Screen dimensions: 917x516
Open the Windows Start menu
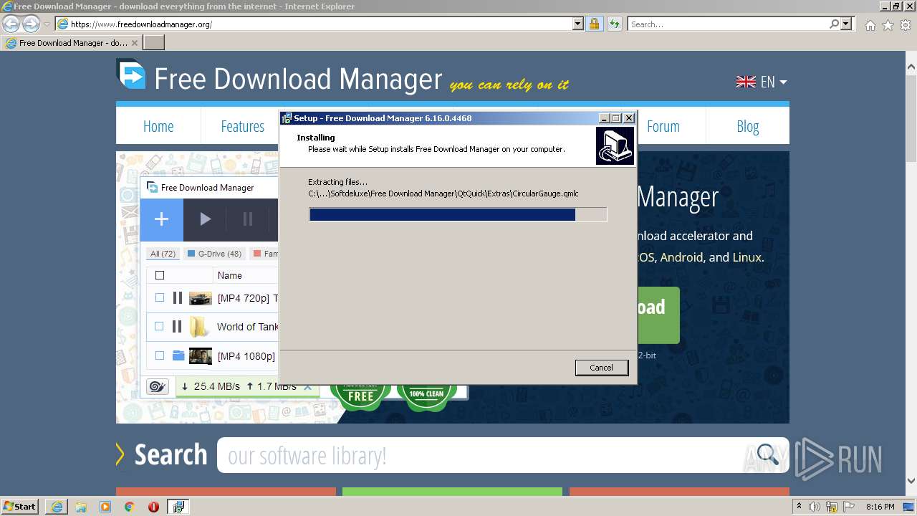tap(19, 506)
